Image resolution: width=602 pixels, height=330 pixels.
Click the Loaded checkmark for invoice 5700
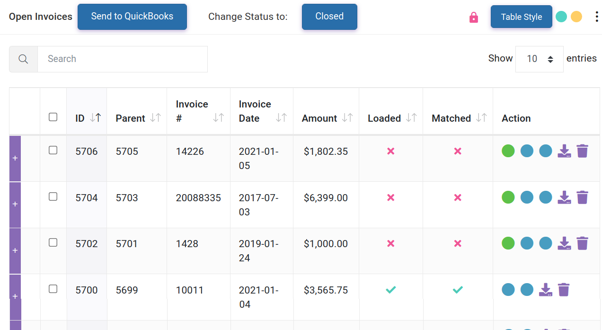tap(391, 290)
